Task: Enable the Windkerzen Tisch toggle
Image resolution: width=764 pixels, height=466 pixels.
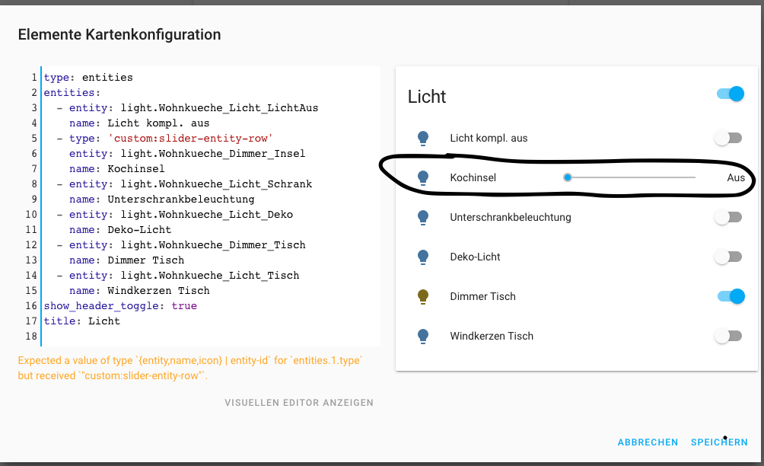Action: pos(728,336)
